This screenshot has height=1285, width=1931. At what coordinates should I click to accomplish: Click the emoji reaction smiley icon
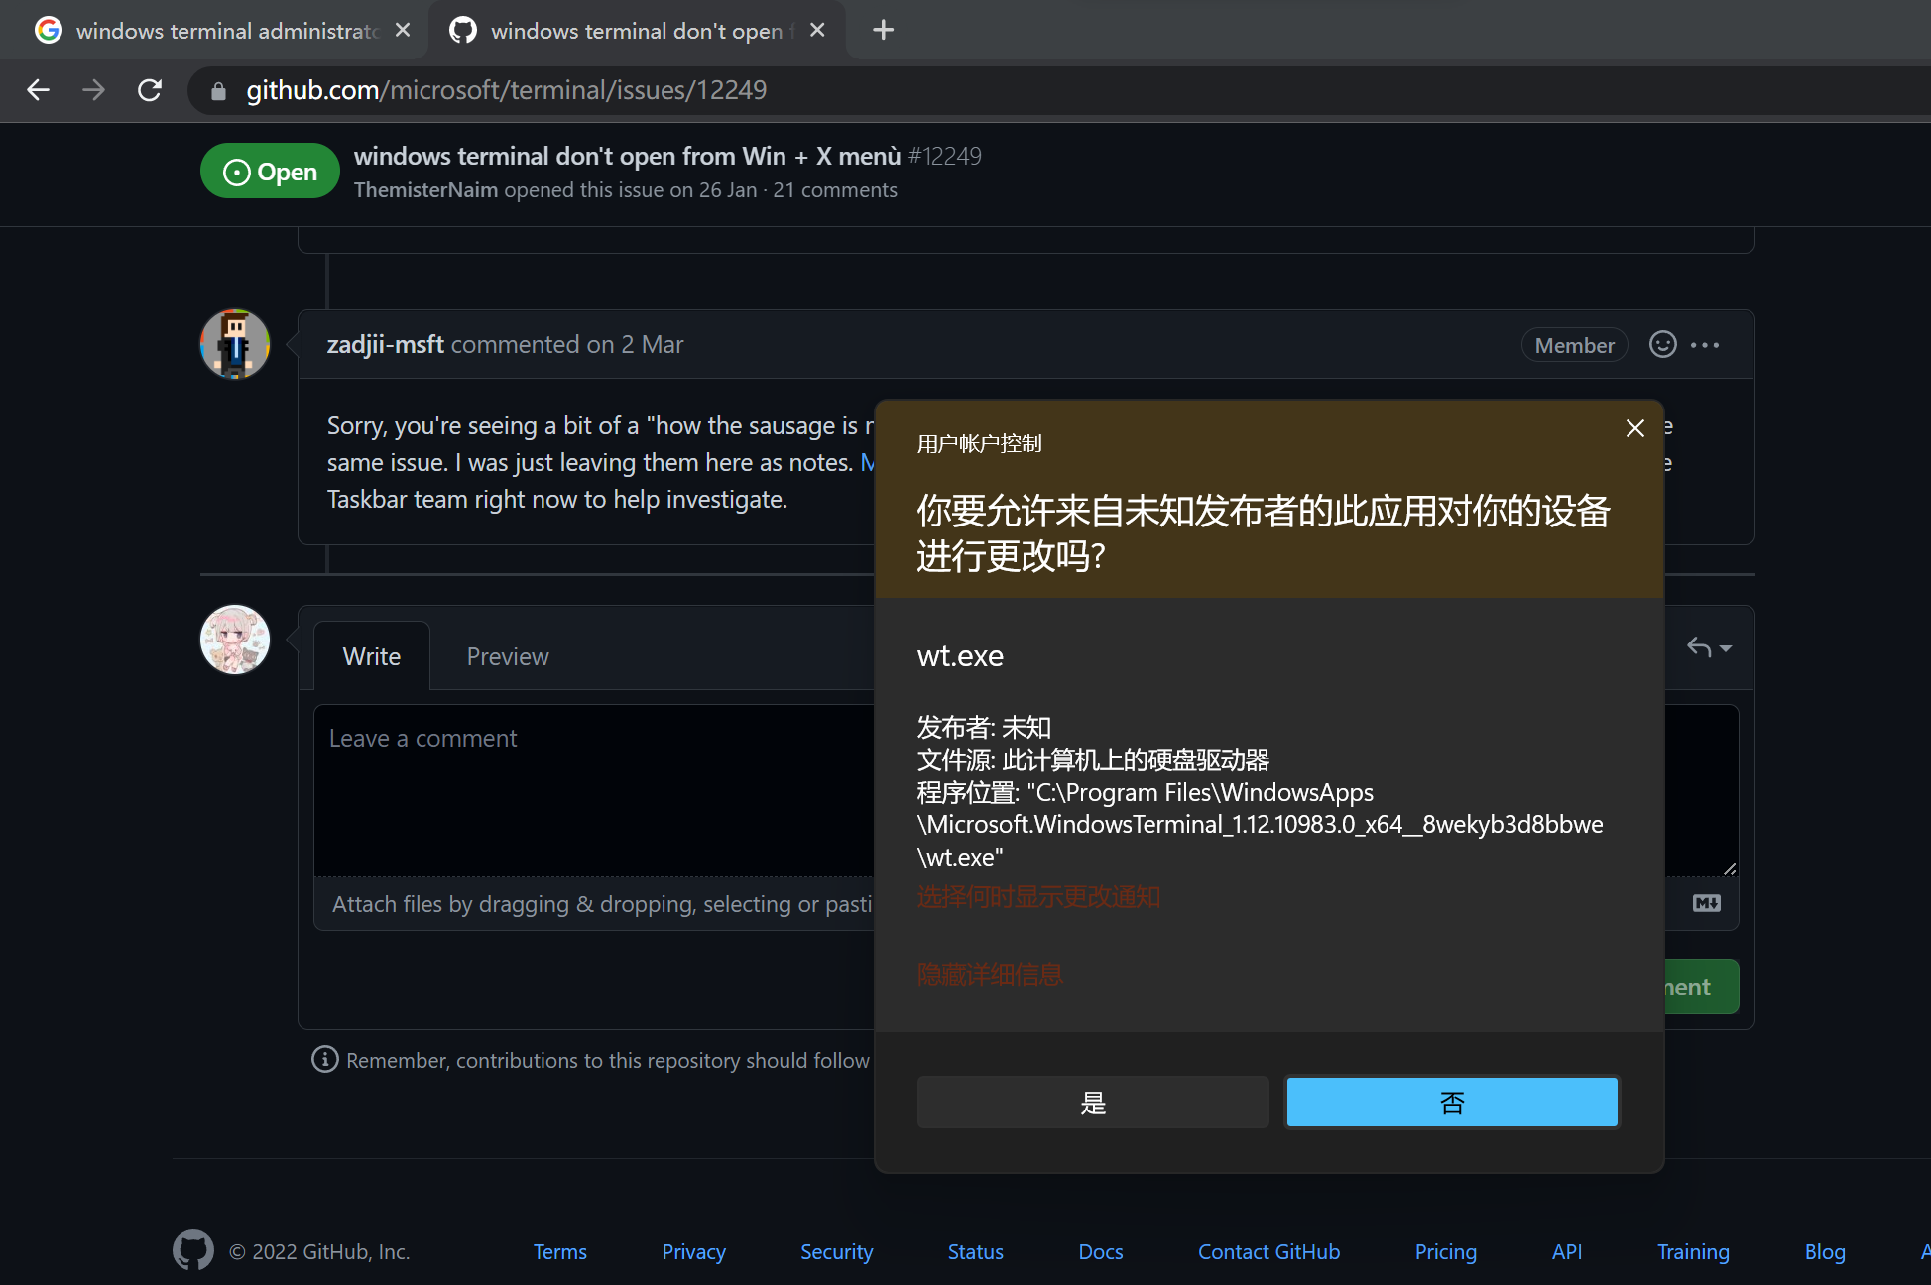pyautogui.click(x=1662, y=344)
